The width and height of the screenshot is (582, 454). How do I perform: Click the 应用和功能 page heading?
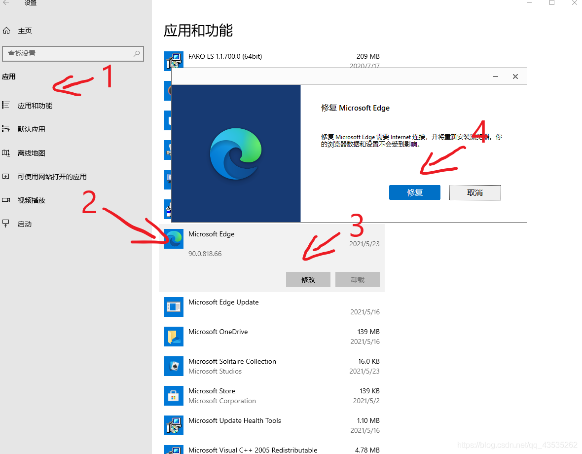pos(198,31)
